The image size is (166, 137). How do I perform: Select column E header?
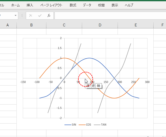136,25
